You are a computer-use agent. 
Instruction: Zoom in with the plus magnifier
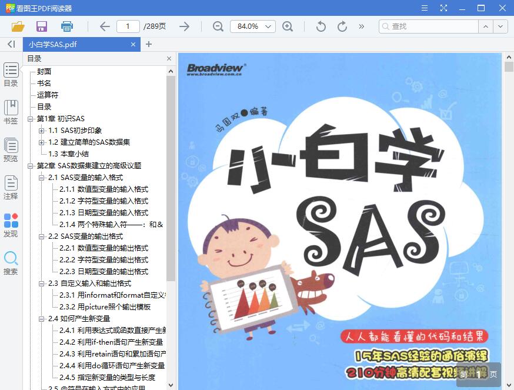(288, 26)
